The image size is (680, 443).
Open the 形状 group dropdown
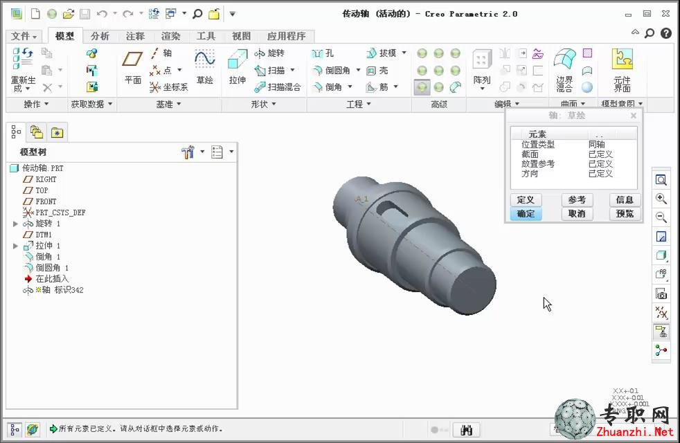pos(263,104)
